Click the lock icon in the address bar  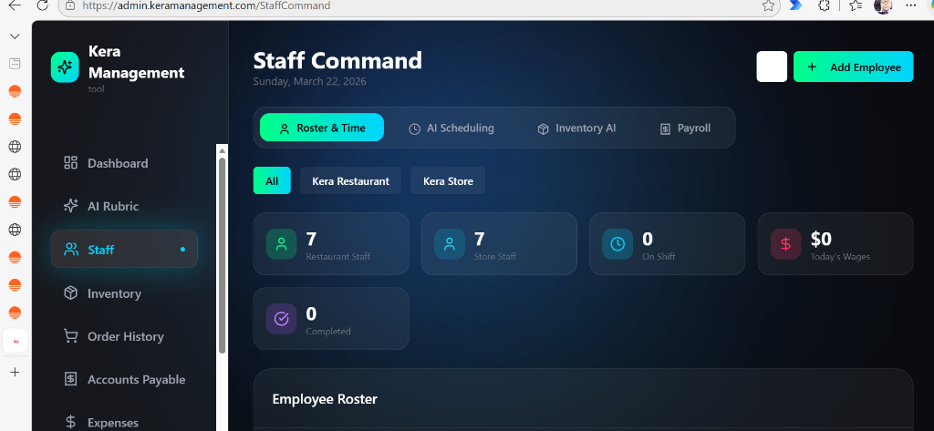coord(70,5)
